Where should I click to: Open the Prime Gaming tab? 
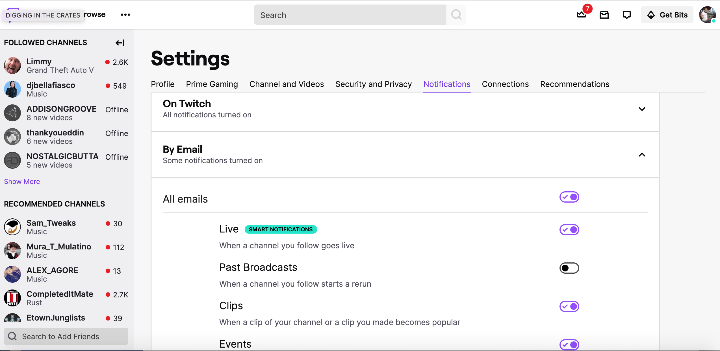[212, 84]
